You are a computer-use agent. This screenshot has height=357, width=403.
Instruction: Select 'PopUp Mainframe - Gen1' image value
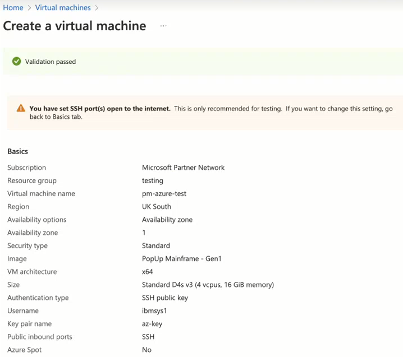tap(182, 259)
